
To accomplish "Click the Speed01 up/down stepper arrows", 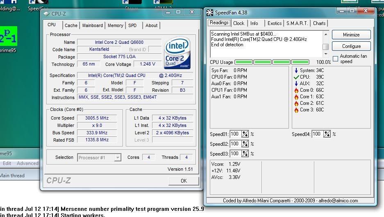I will pos(245,134).
